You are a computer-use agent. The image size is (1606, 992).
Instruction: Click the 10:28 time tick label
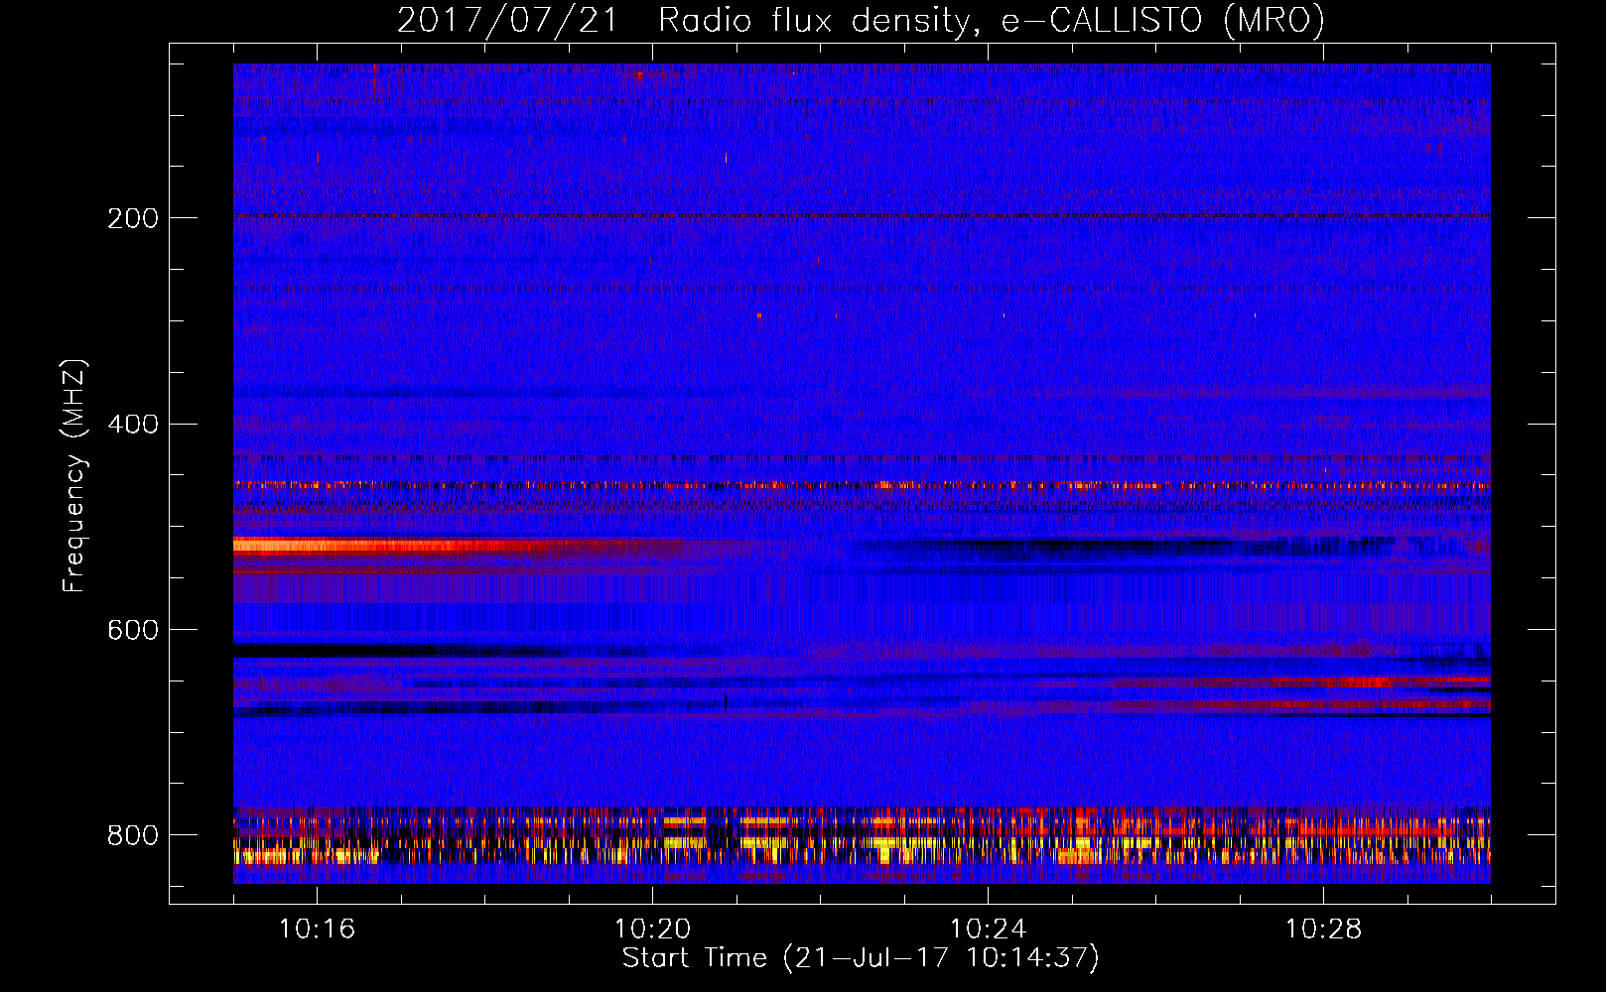1323,930
